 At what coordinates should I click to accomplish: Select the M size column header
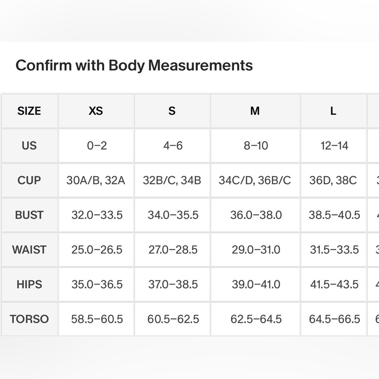click(255, 111)
